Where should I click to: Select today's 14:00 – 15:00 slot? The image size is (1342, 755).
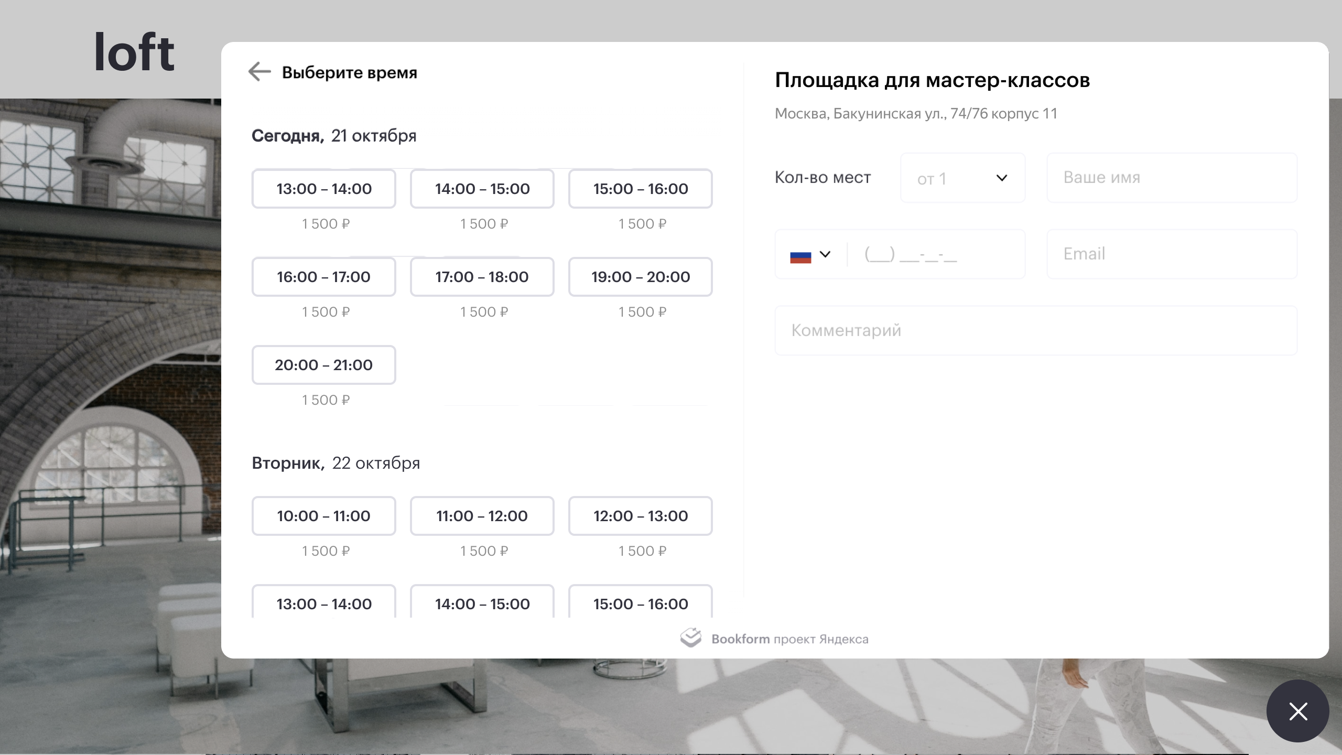click(x=482, y=188)
